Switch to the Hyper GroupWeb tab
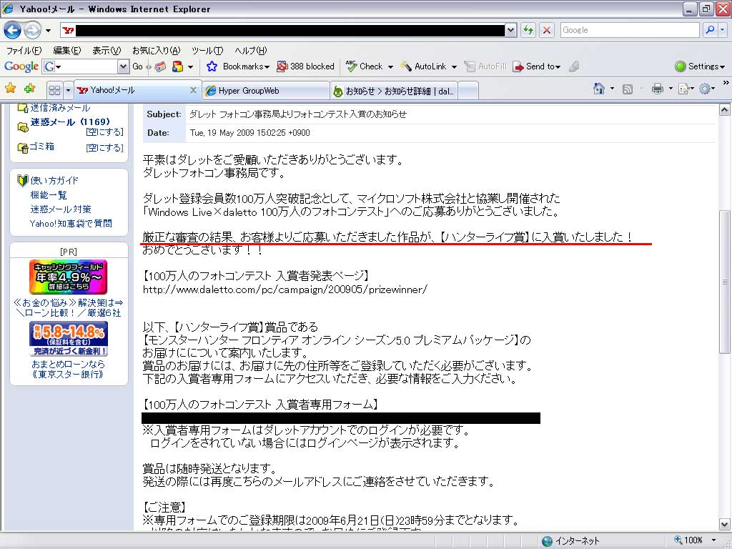 pos(266,91)
